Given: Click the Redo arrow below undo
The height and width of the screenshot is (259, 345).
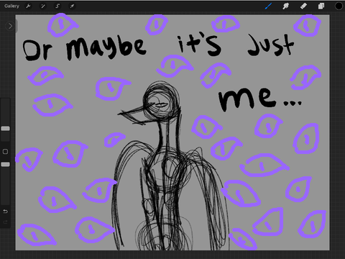Looking at the screenshot, I should click(5, 222).
